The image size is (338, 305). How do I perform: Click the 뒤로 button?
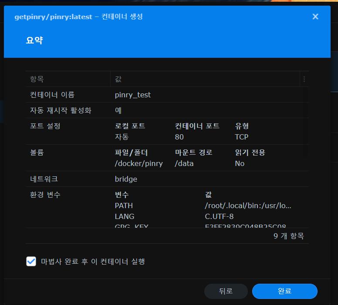[x=226, y=291]
